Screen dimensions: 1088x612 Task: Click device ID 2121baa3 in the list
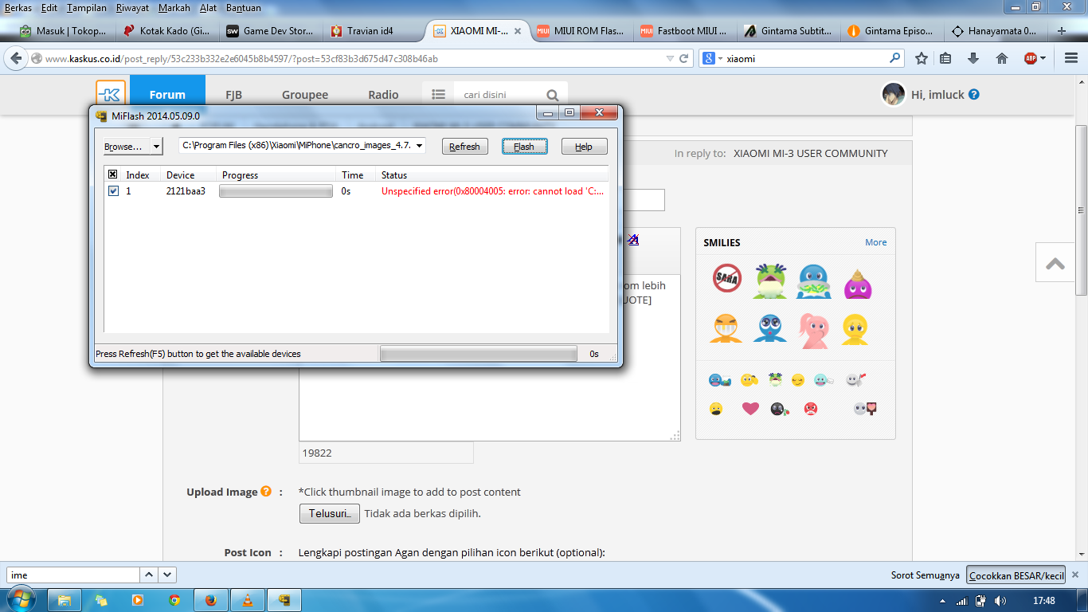[186, 191]
